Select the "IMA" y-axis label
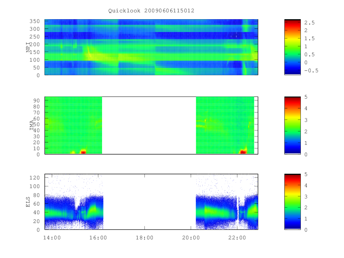Viewport: 344px width, 258px height. point(32,126)
